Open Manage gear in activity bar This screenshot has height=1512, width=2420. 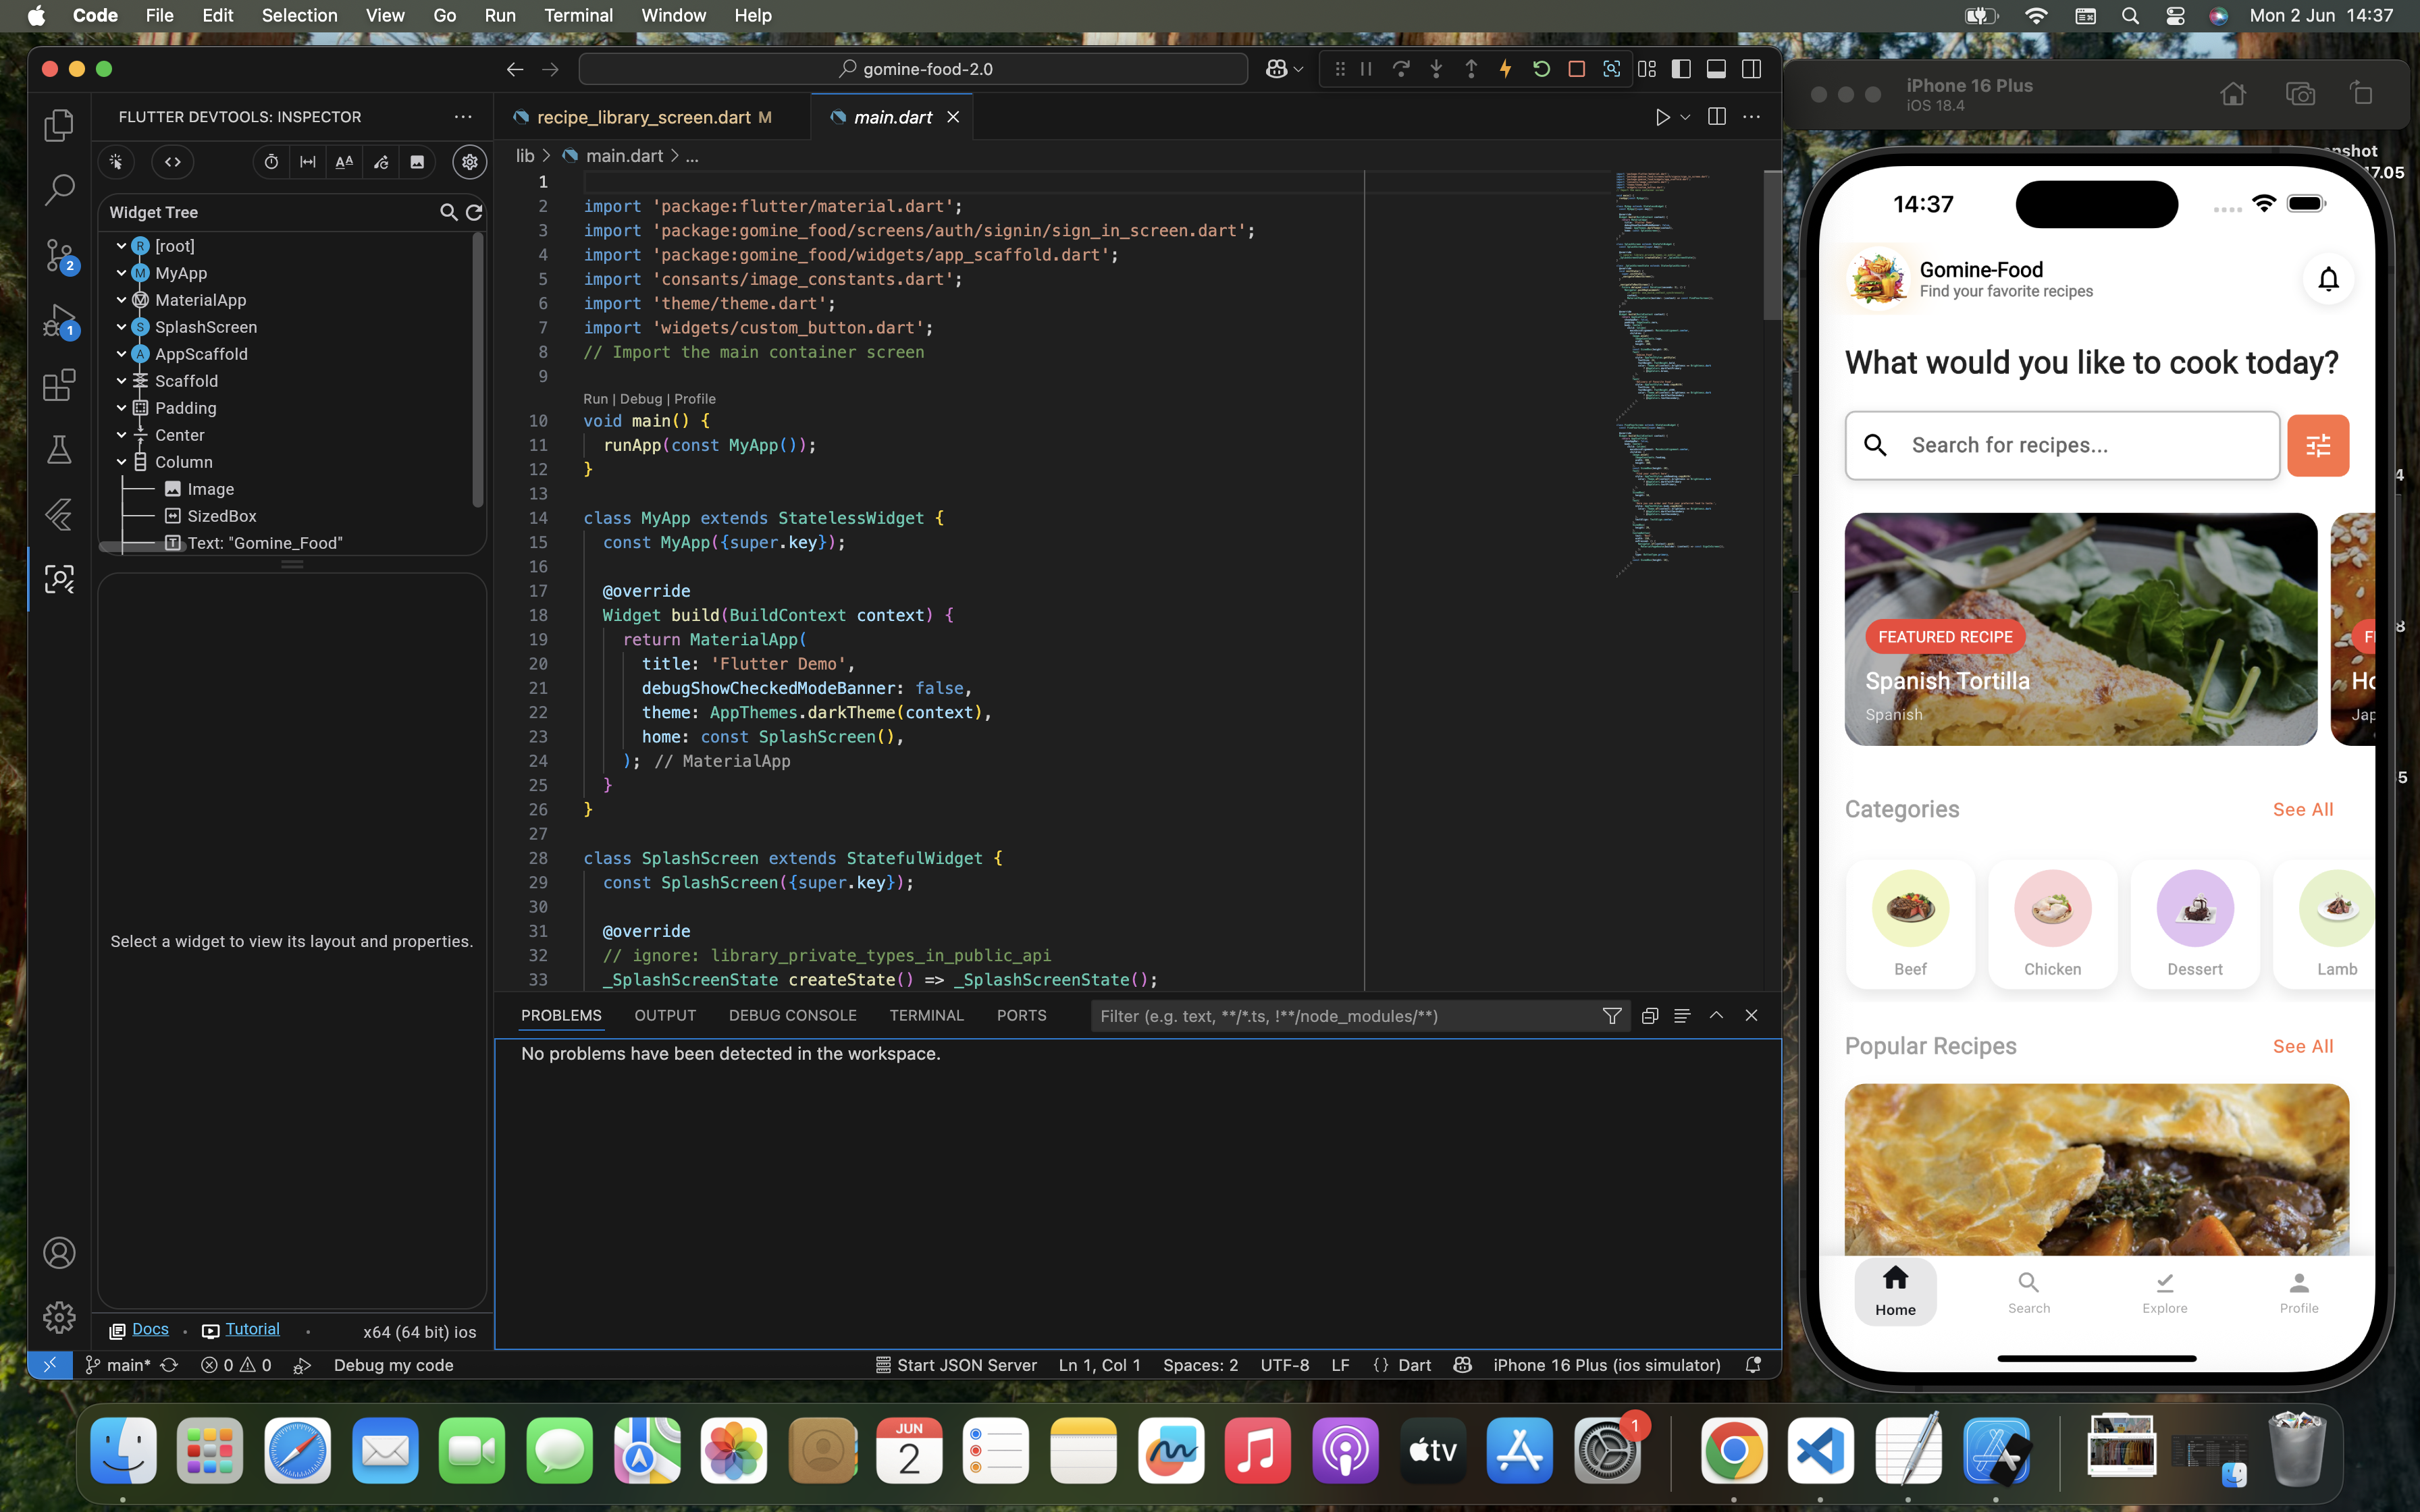60,1317
